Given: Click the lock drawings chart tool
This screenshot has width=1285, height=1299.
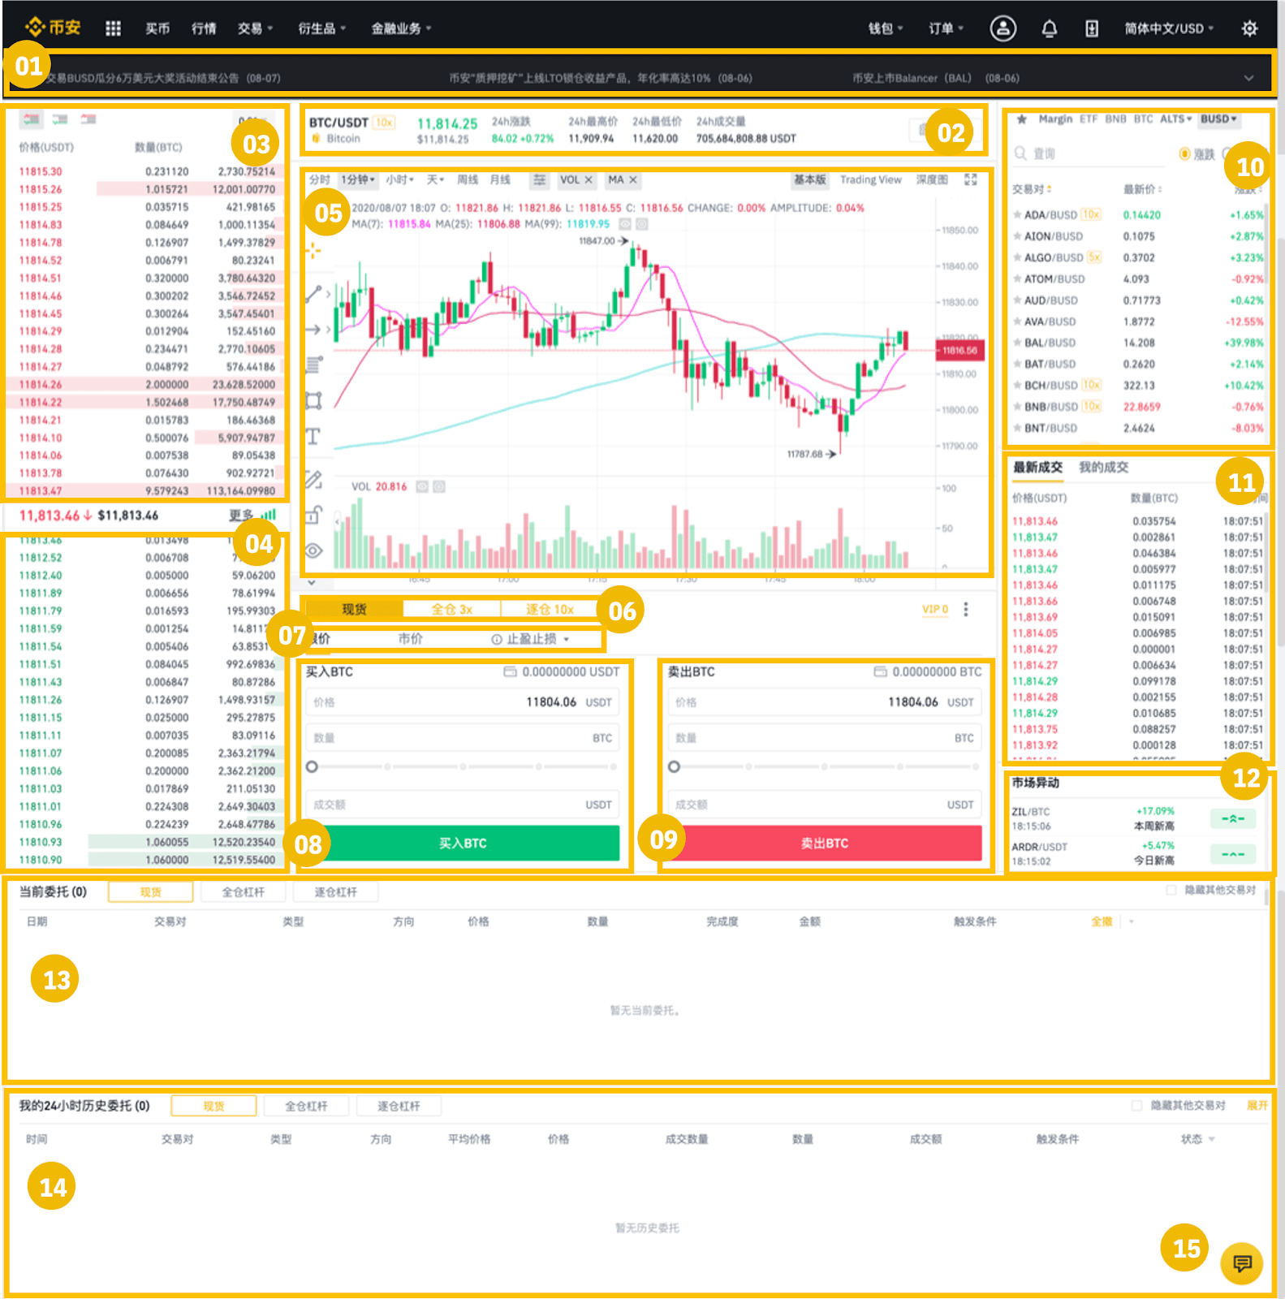Looking at the screenshot, I should 313,515.
